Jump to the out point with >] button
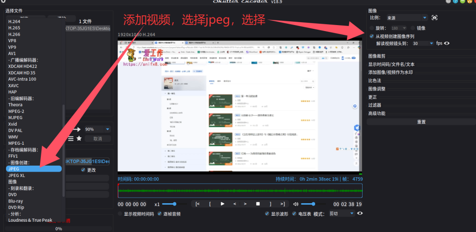 pyautogui.click(x=283, y=204)
